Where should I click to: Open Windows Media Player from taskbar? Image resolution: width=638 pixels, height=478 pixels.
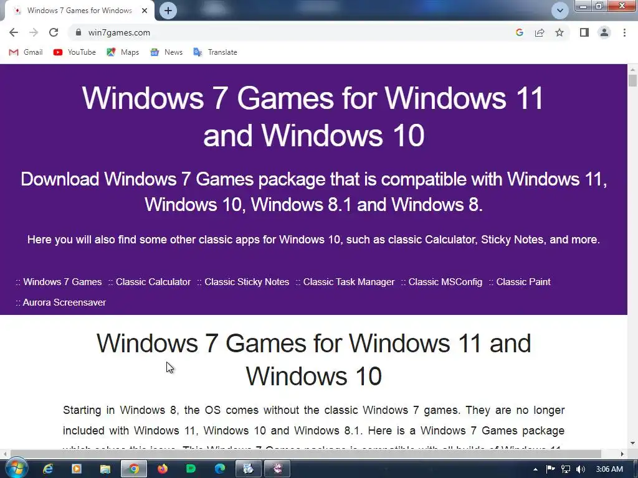(x=77, y=469)
